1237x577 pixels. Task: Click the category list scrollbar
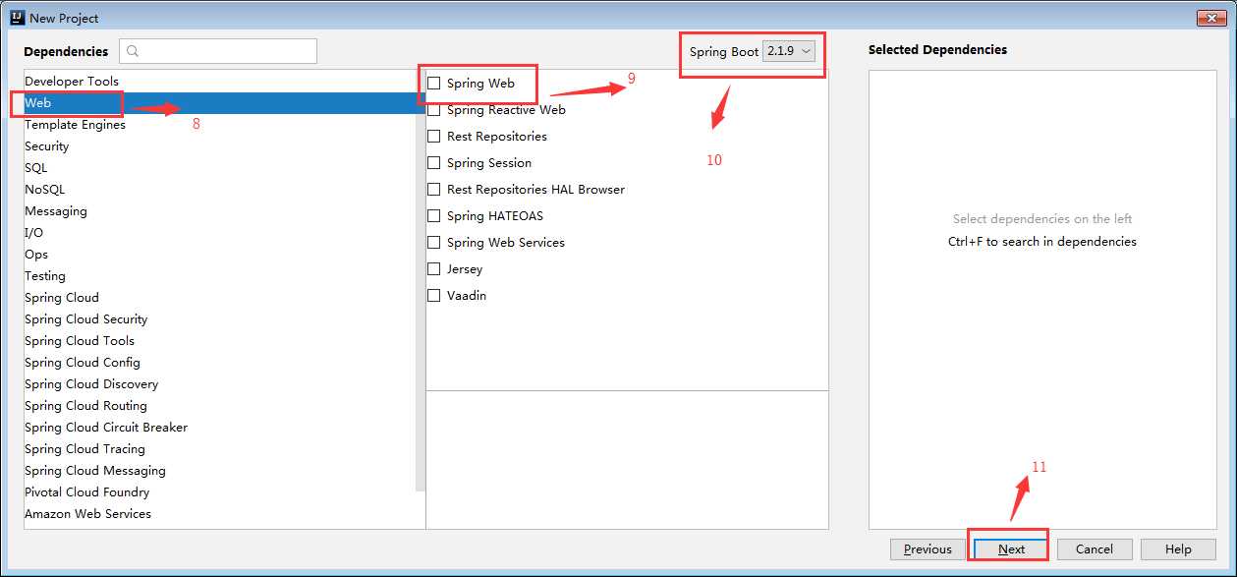coord(421,281)
